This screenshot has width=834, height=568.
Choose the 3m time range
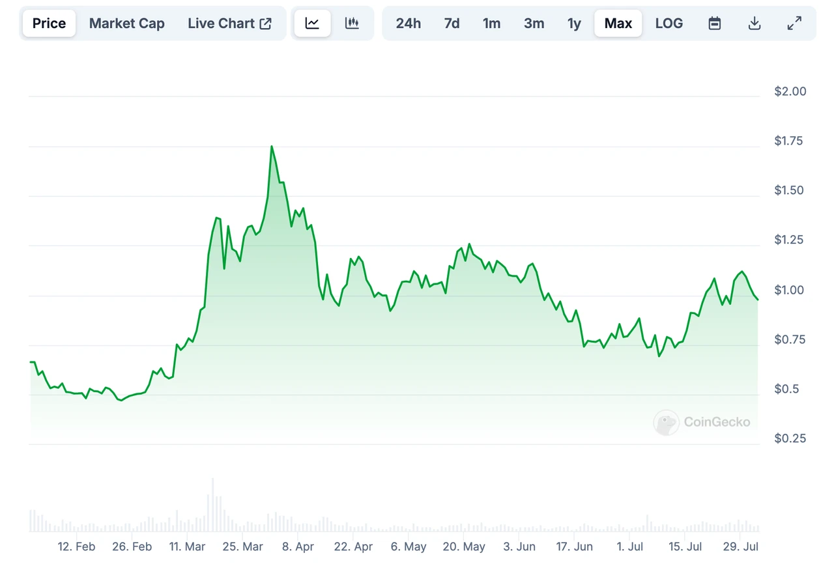tap(534, 23)
